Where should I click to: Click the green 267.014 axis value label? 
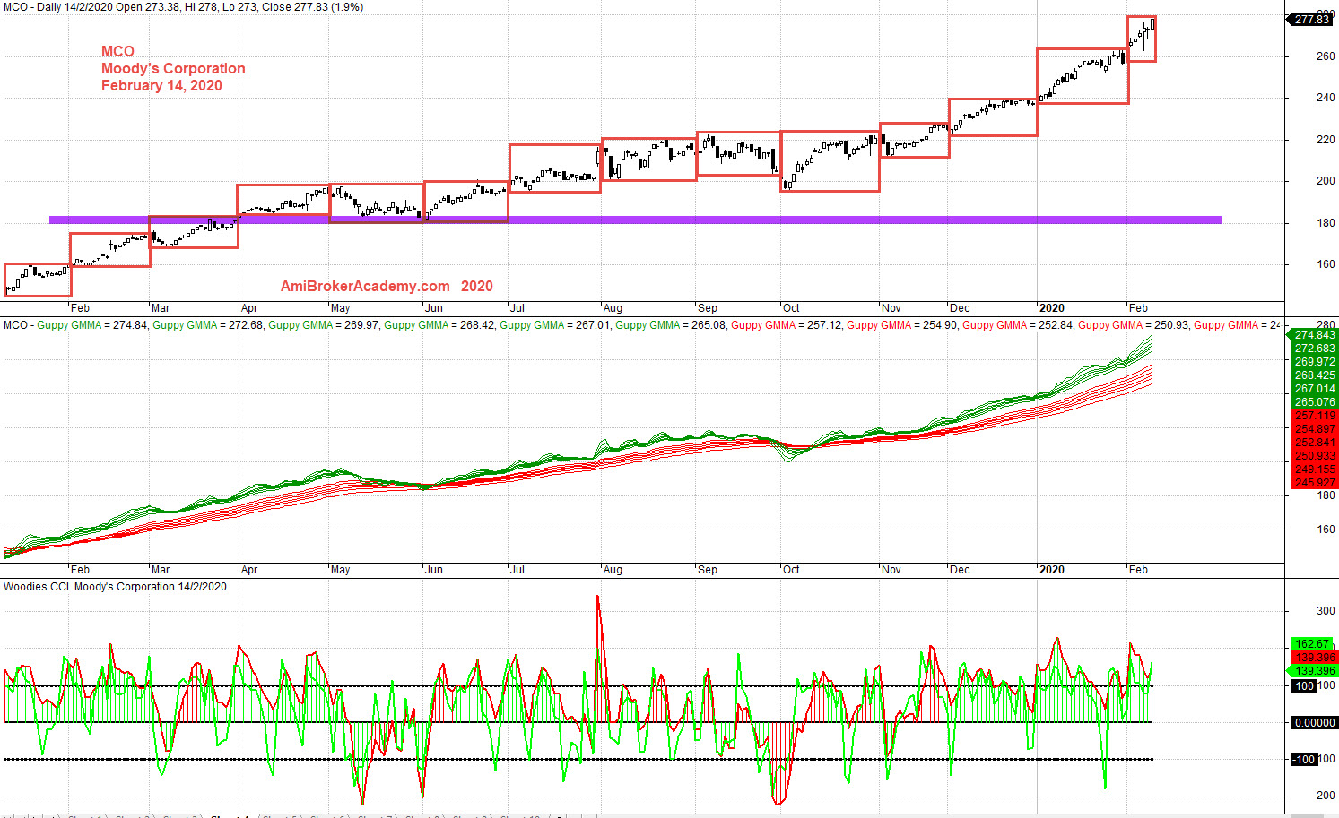pyautogui.click(x=1315, y=389)
